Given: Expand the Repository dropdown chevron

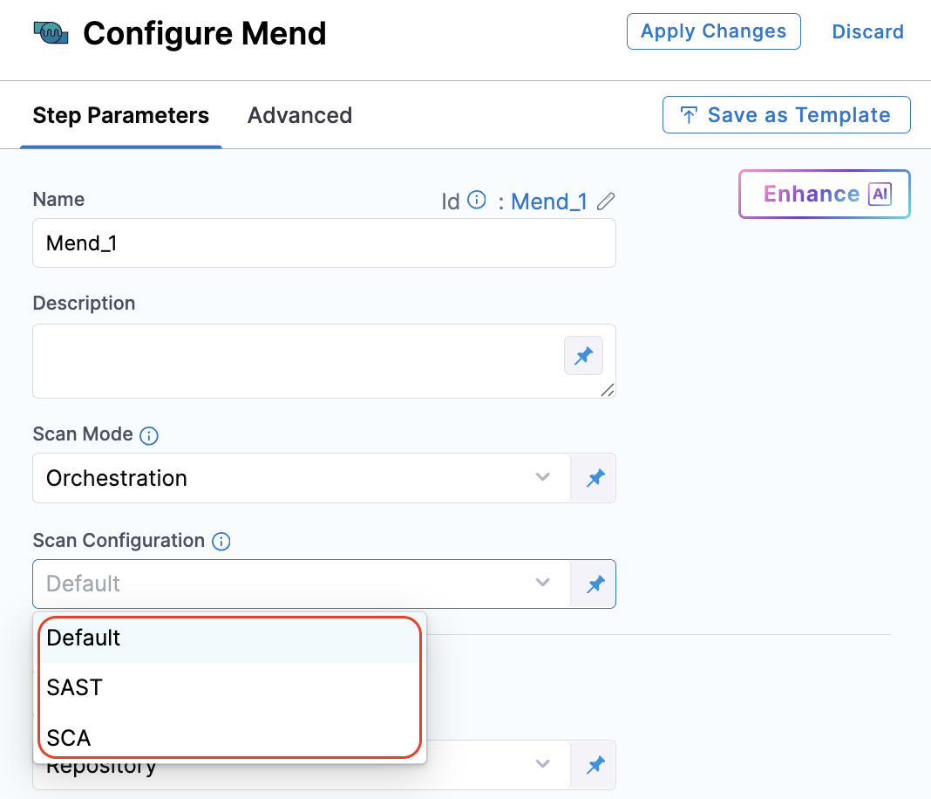Looking at the screenshot, I should pos(542,764).
